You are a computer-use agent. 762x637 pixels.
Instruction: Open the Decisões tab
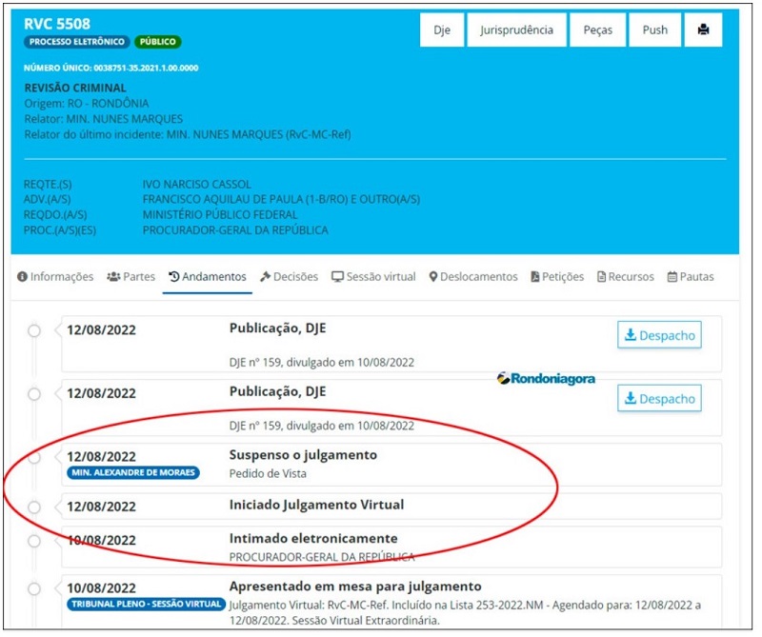tap(289, 277)
